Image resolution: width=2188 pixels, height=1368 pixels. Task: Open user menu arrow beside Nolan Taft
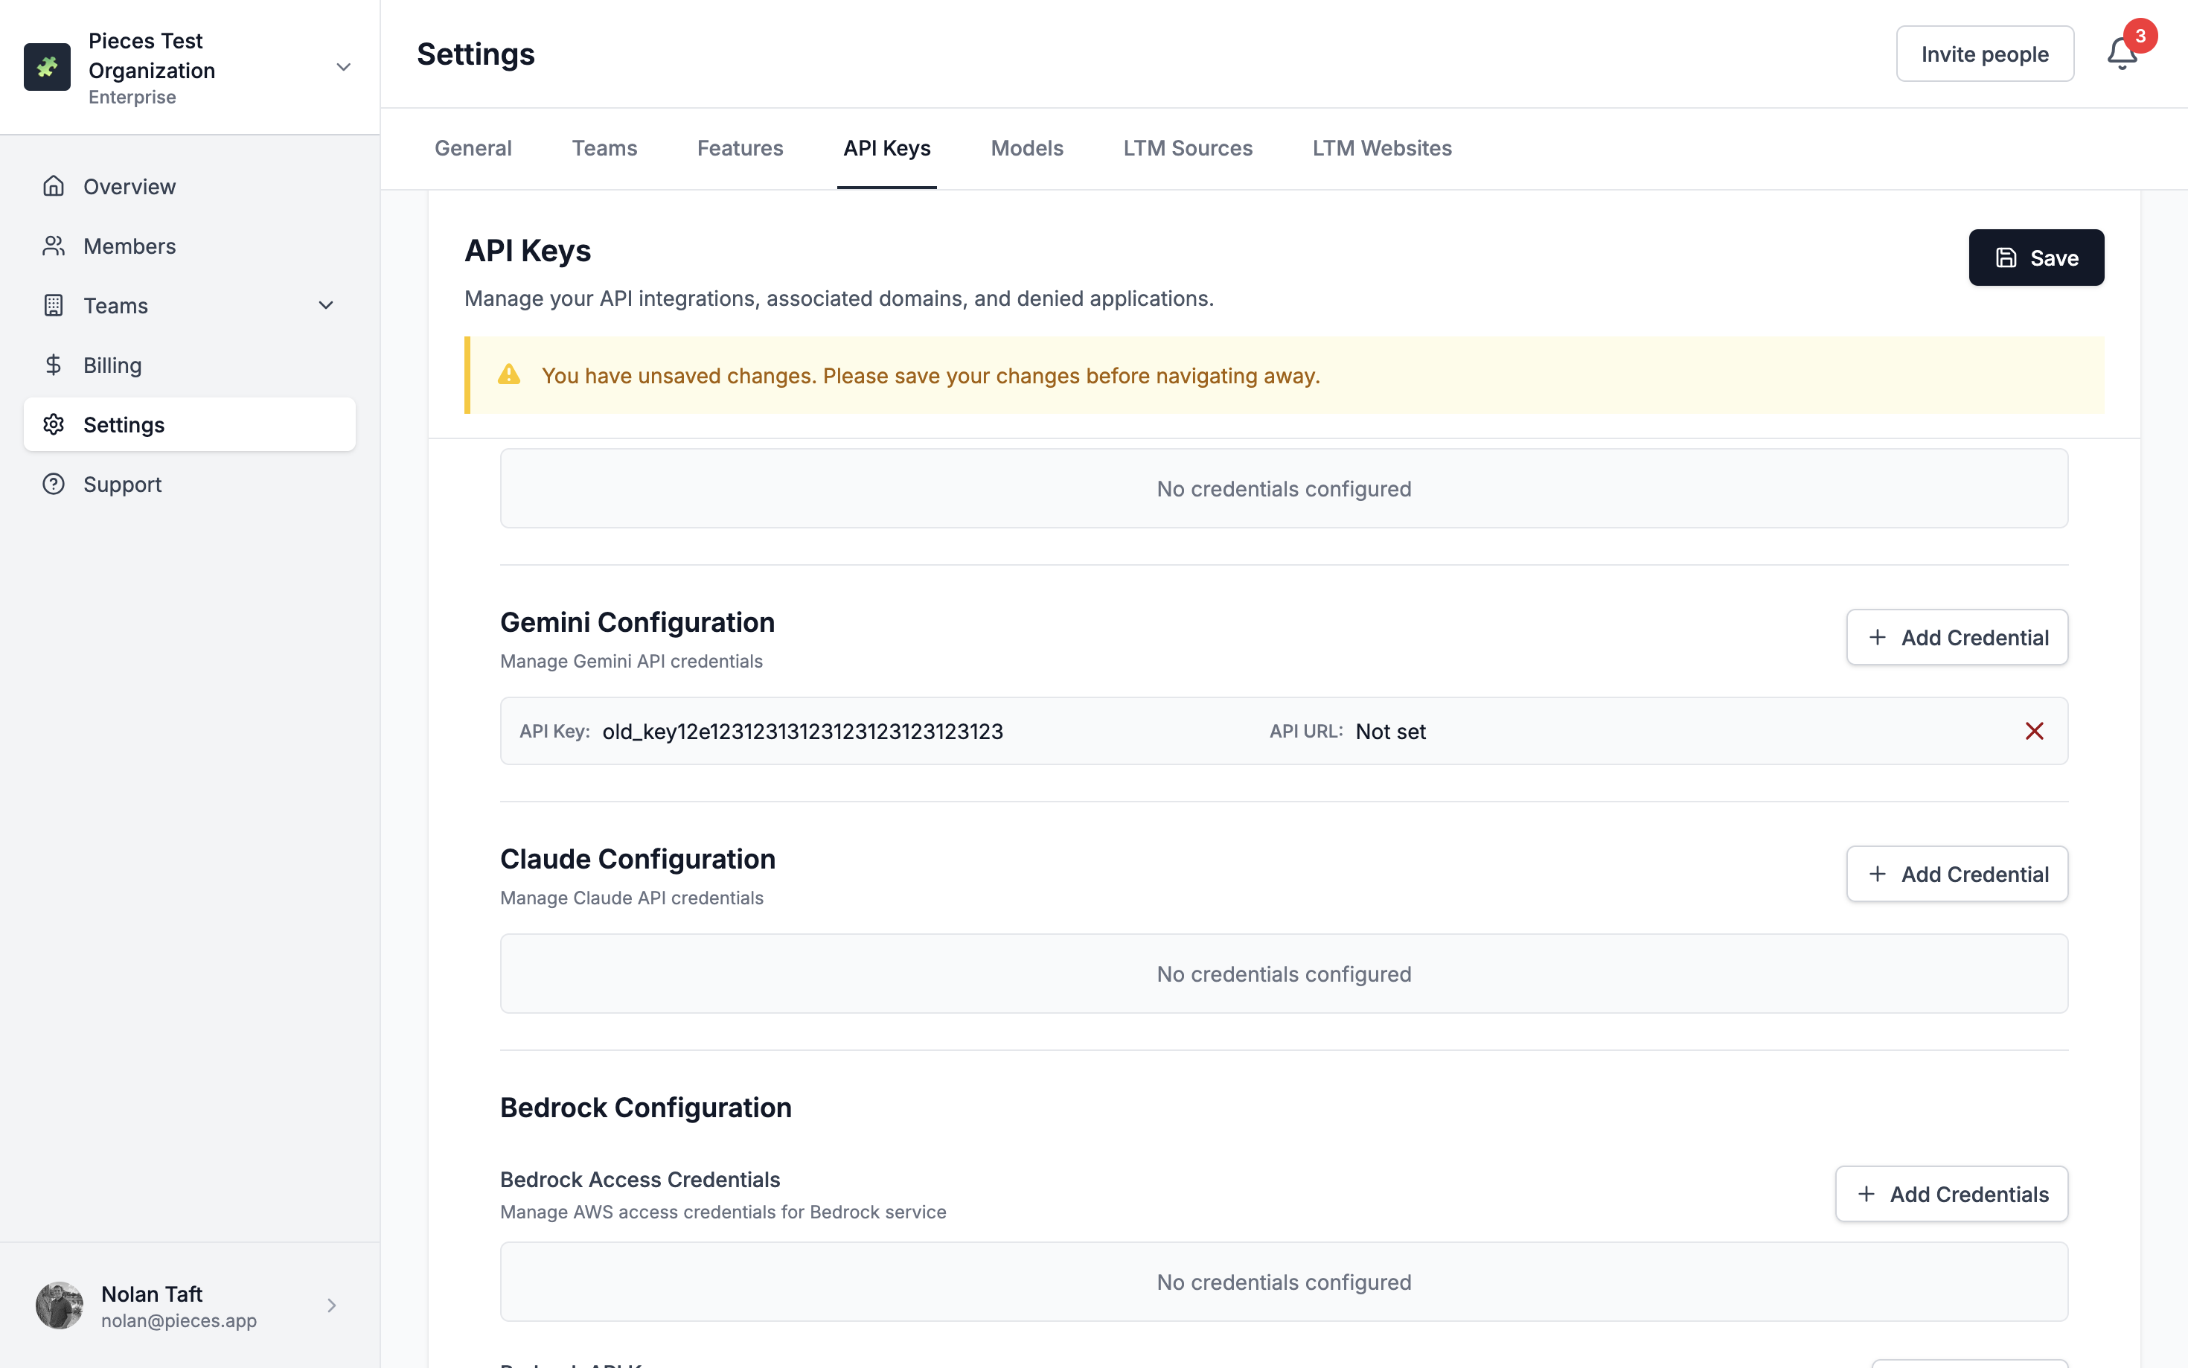pos(331,1305)
